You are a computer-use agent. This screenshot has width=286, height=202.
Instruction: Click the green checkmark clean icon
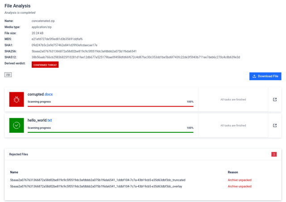pyautogui.click(x=17, y=125)
